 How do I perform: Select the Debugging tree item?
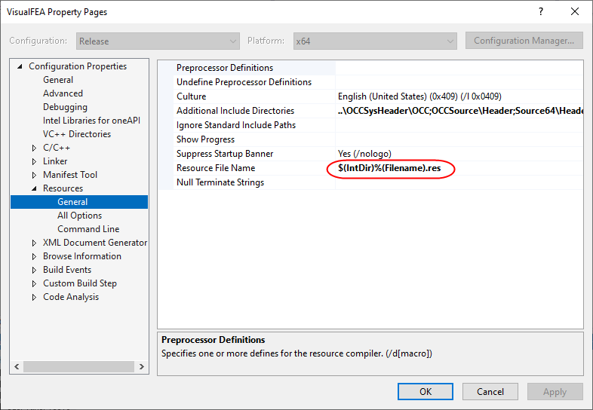coord(65,107)
